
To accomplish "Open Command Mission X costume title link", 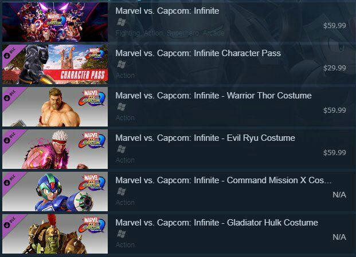I will click(224, 180).
